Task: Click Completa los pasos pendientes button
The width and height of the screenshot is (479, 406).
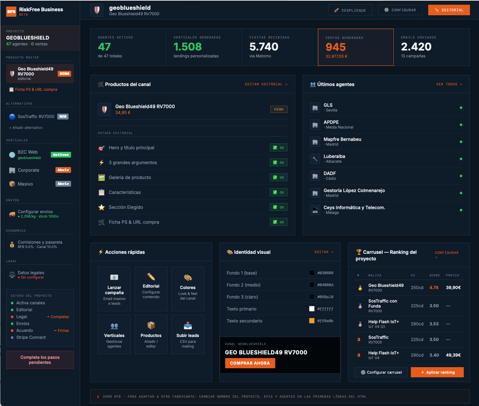Action: point(40,360)
